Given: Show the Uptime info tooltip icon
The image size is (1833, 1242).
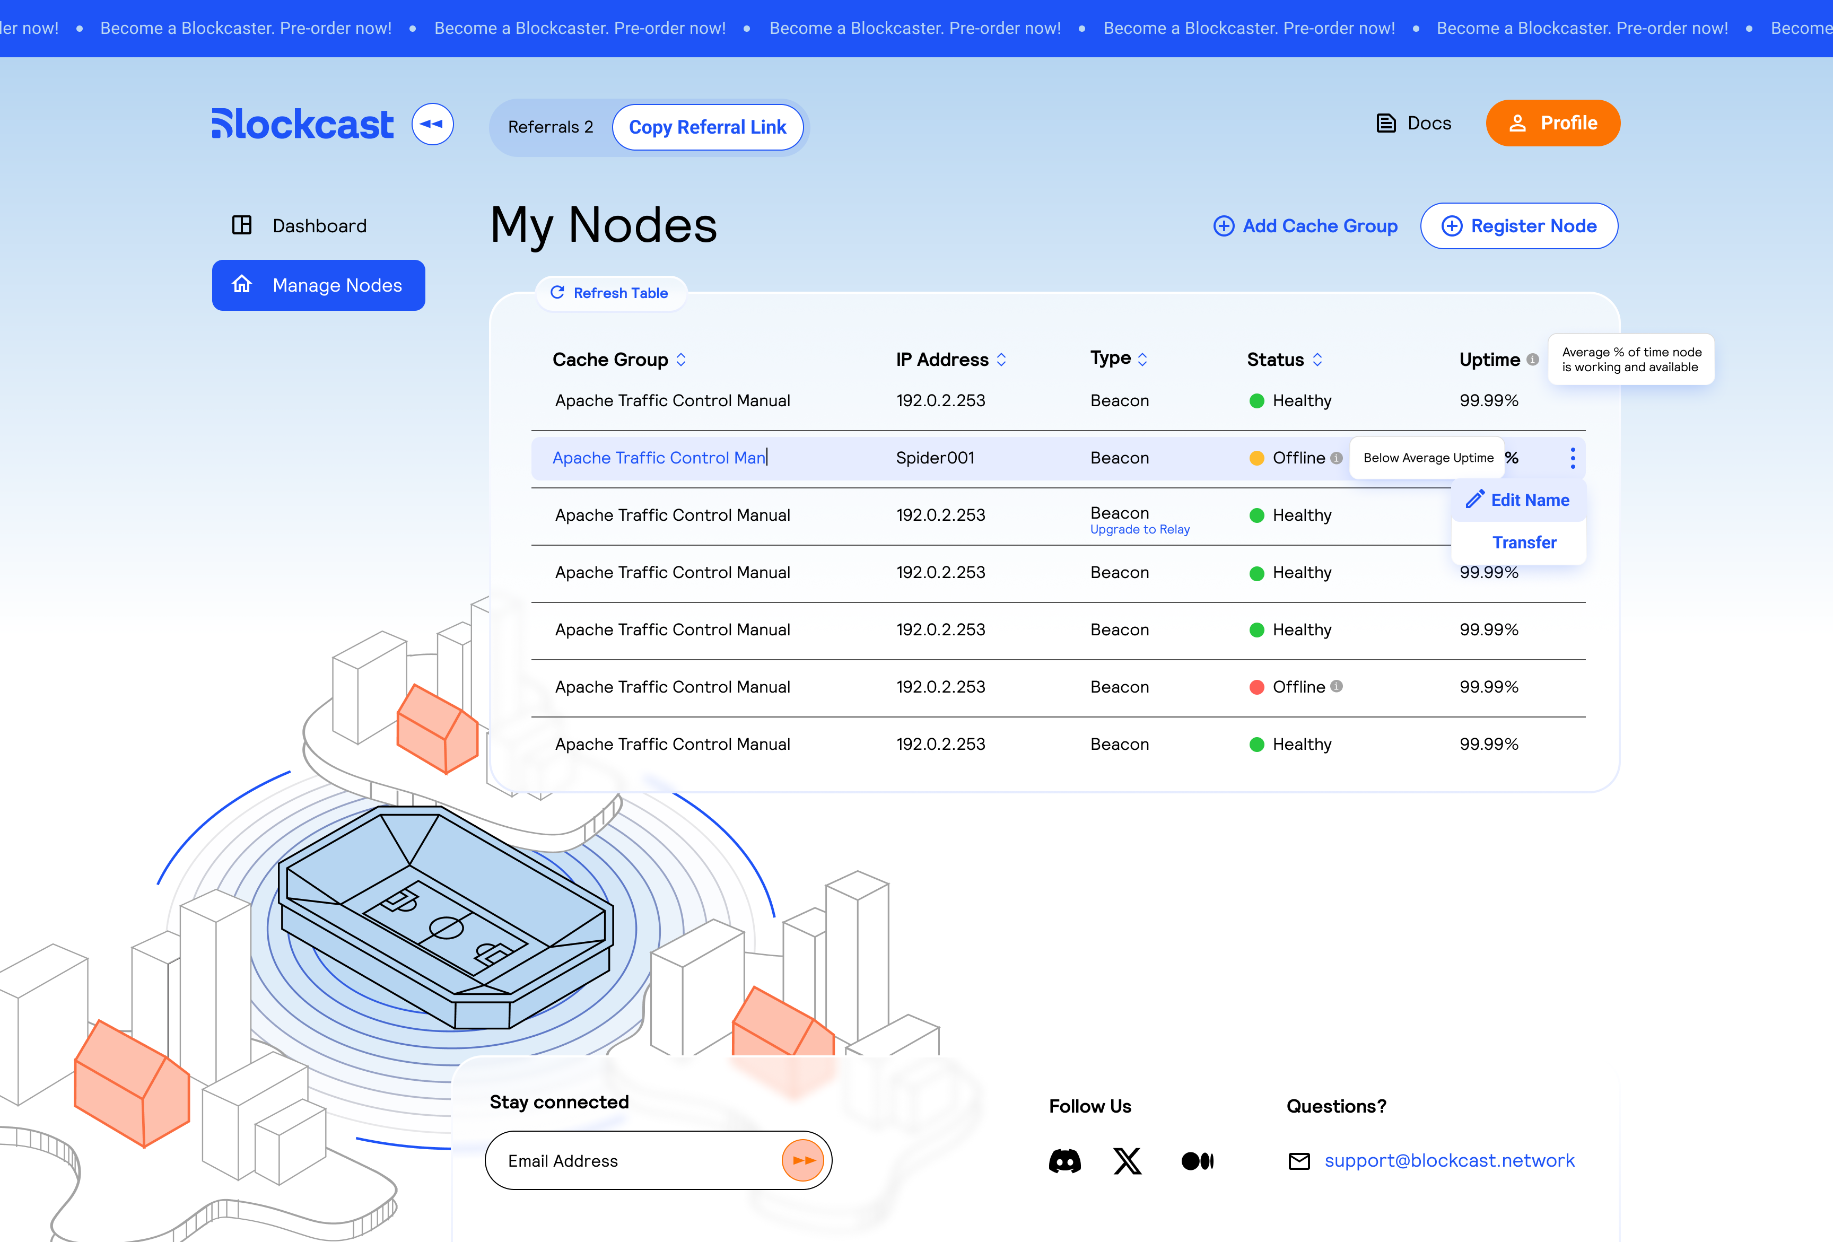Looking at the screenshot, I should (x=1532, y=359).
